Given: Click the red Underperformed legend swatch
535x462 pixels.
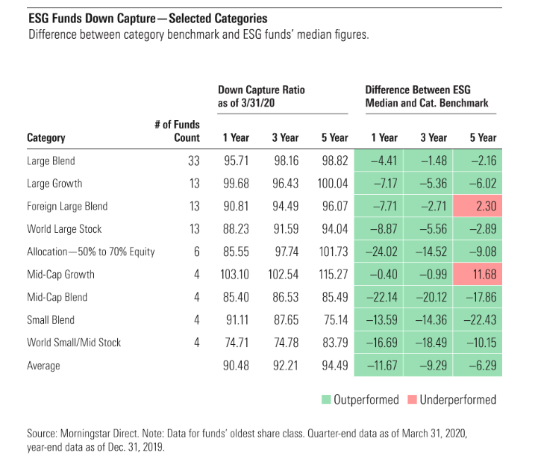Looking at the screenshot, I should tap(412, 399).
